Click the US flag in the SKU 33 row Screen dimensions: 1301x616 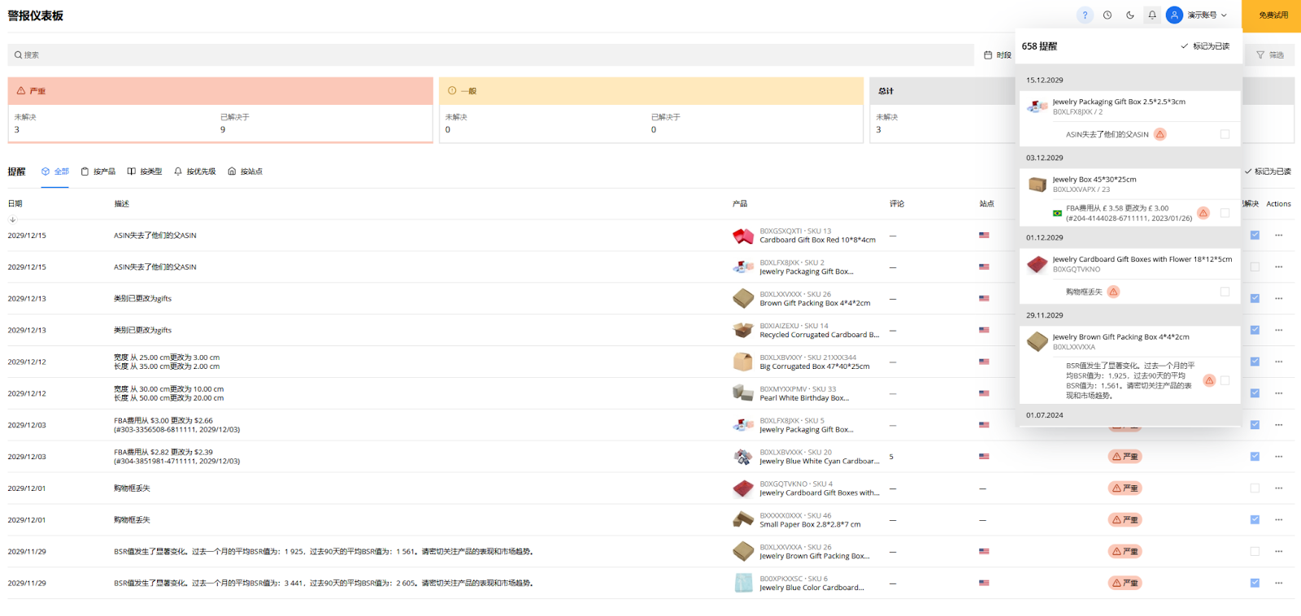(x=984, y=393)
